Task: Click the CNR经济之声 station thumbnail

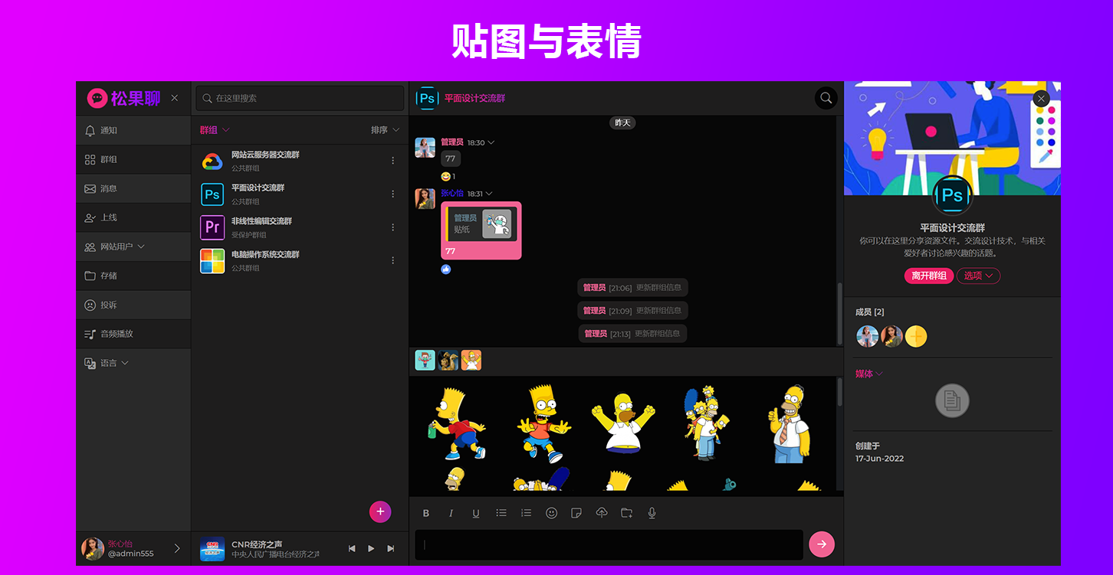Action: pos(212,549)
